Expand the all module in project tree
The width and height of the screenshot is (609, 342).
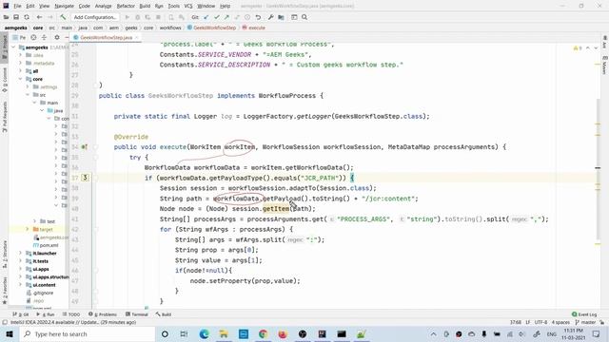(x=21, y=71)
